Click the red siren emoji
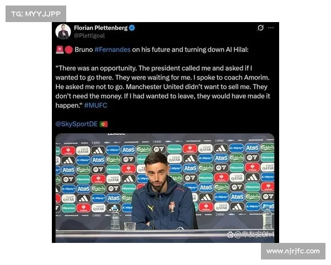331x265 pixels. (x=60, y=50)
